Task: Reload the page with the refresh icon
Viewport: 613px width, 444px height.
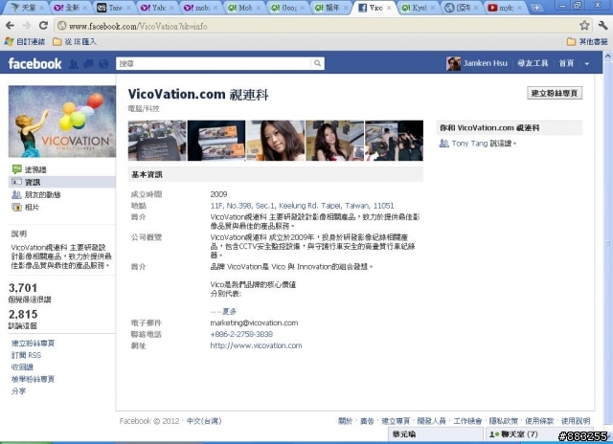Action: click(x=43, y=26)
